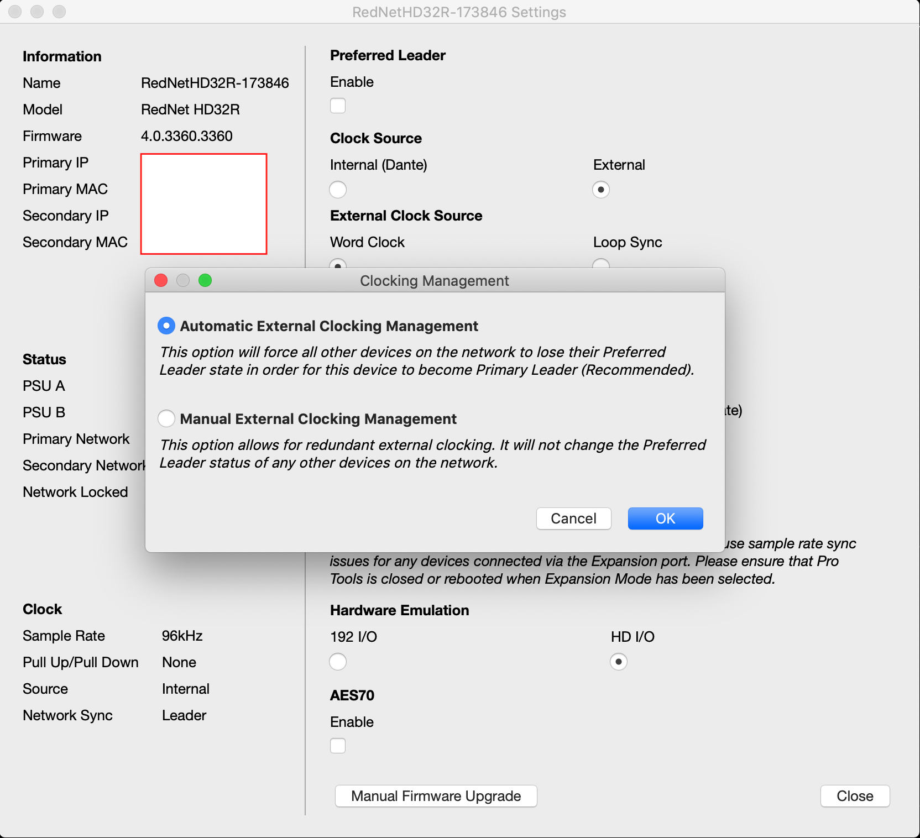Viewport: 920px width, 838px height.
Task: Select Manual External Clocking Management option
Action: click(x=166, y=418)
